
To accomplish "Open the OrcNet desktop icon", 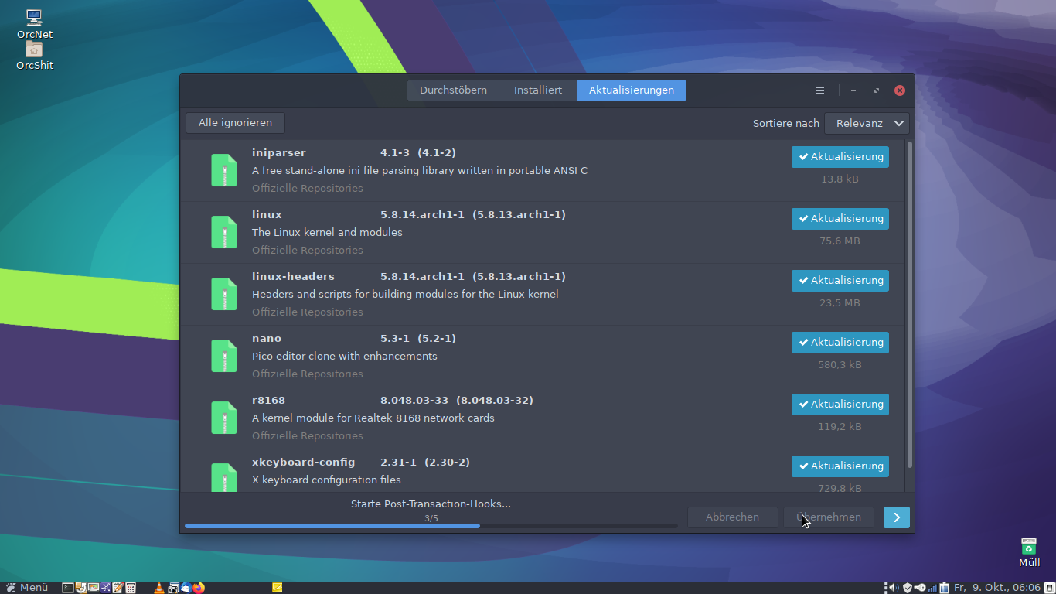I will tap(34, 24).
